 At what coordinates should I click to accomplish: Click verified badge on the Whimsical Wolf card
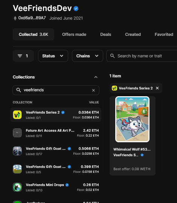tap(142, 155)
